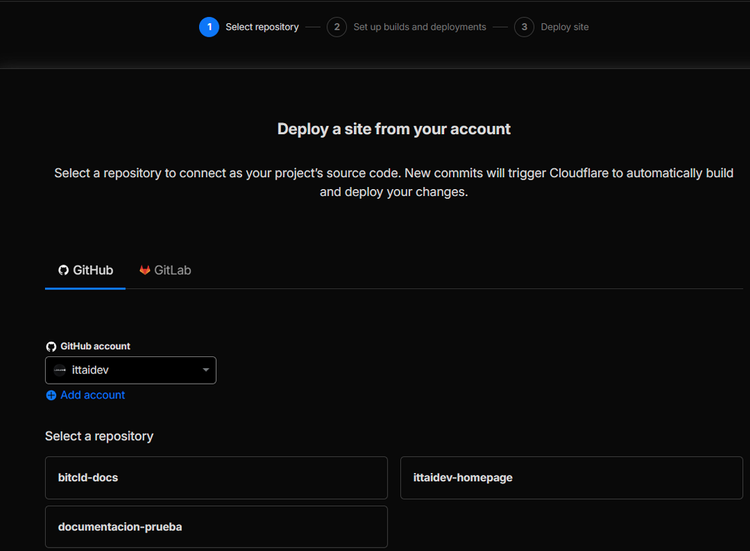Click the GitHub logo beside 'GitHub account' label

coord(51,346)
